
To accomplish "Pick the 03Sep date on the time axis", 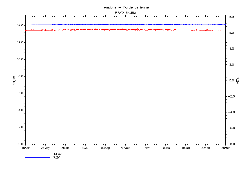I will pos(105,147).
